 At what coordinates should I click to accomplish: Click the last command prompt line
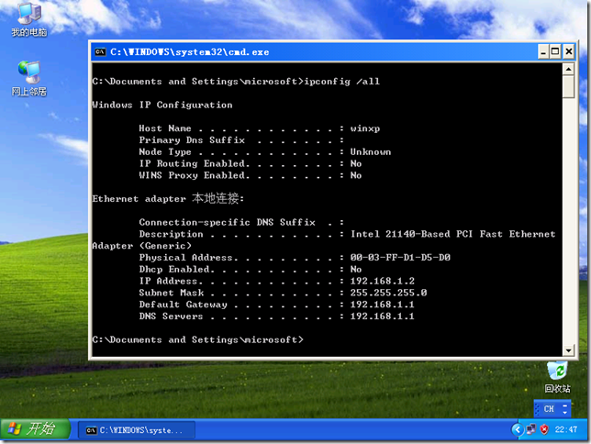(198, 339)
